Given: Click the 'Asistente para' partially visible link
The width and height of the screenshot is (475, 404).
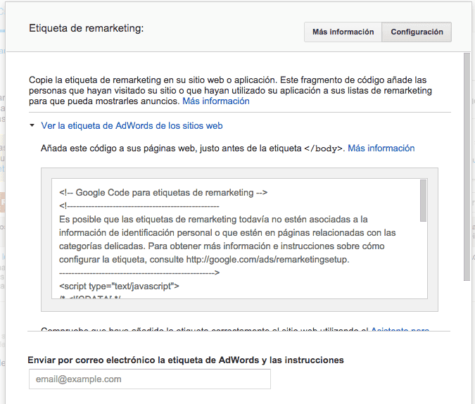Looking at the screenshot, I should [400, 329].
